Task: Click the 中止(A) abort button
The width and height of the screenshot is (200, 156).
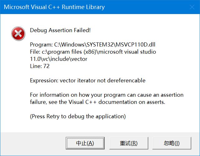Action: (85, 143)
